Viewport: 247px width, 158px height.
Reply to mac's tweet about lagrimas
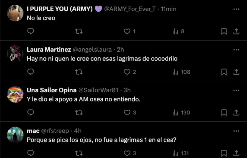click(x=31, y=153)
